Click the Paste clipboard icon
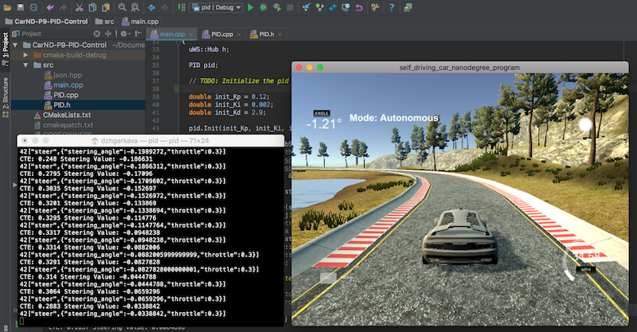The width and height of the screenshot is (637, 332). tap(106, 7)
